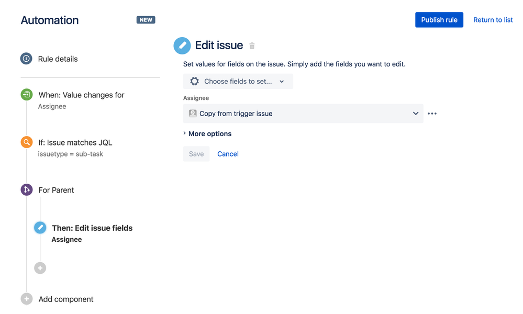Select the purple For Parent branch icon
The width and height of the screenshot is (523, 314).
point(26,189)
